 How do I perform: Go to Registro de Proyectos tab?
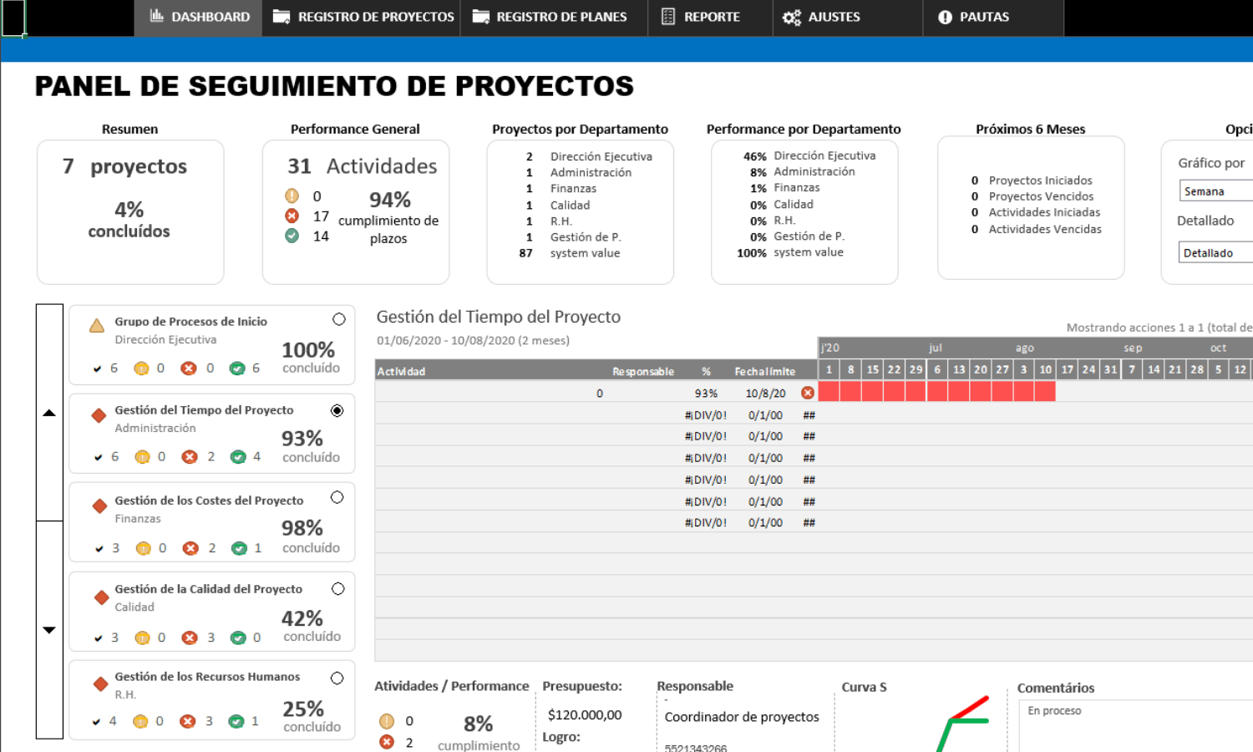(x=362, y=17)
